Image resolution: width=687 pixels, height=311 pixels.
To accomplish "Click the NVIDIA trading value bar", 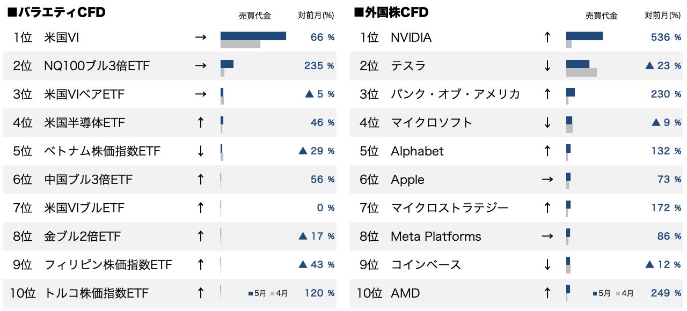I will point(584,36).
